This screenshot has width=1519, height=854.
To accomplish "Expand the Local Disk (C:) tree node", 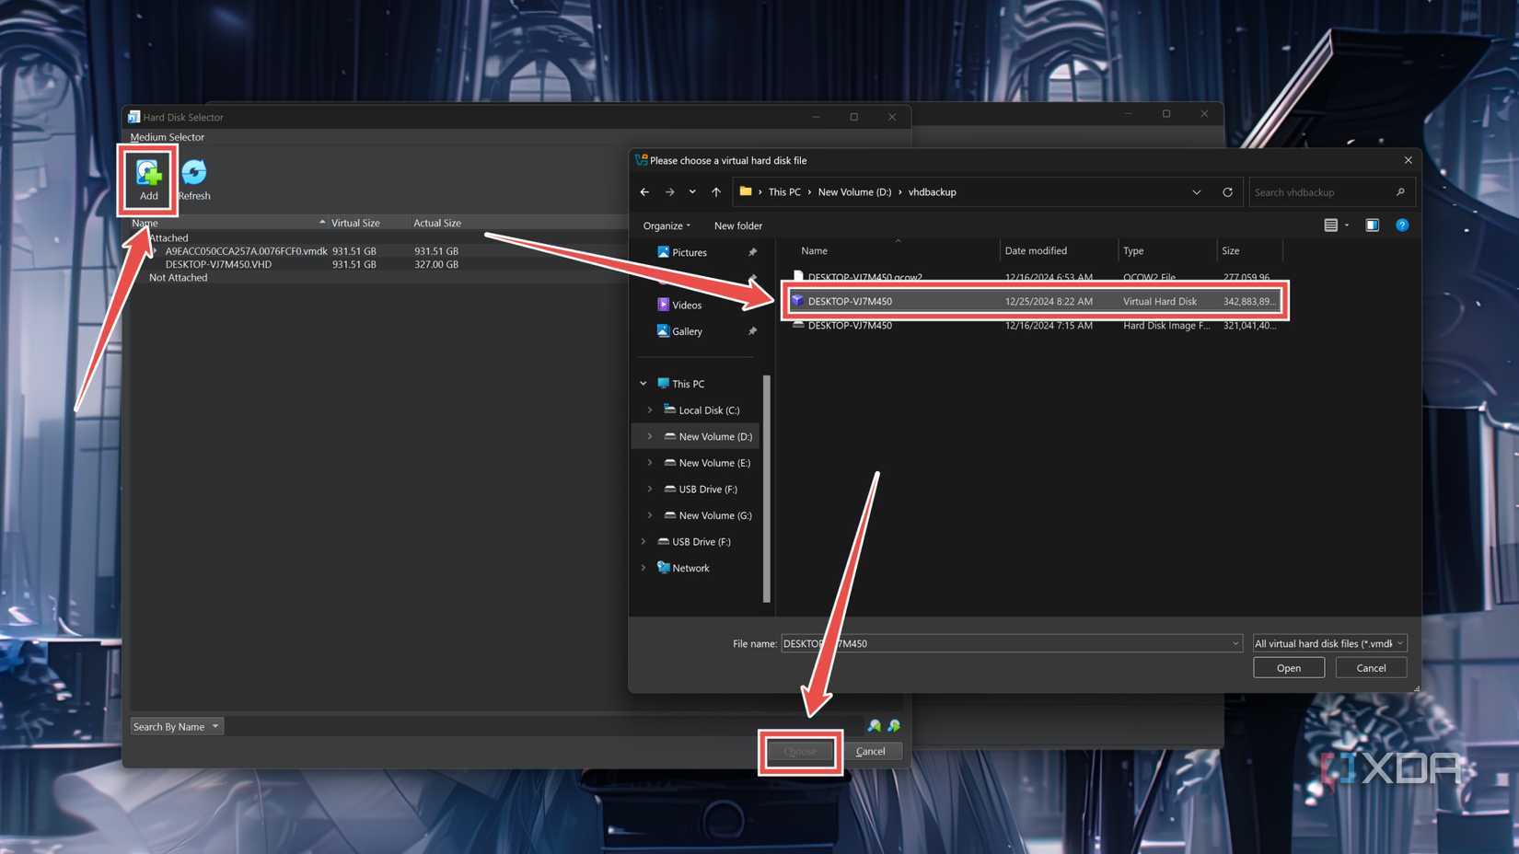I will coord(650,410).
